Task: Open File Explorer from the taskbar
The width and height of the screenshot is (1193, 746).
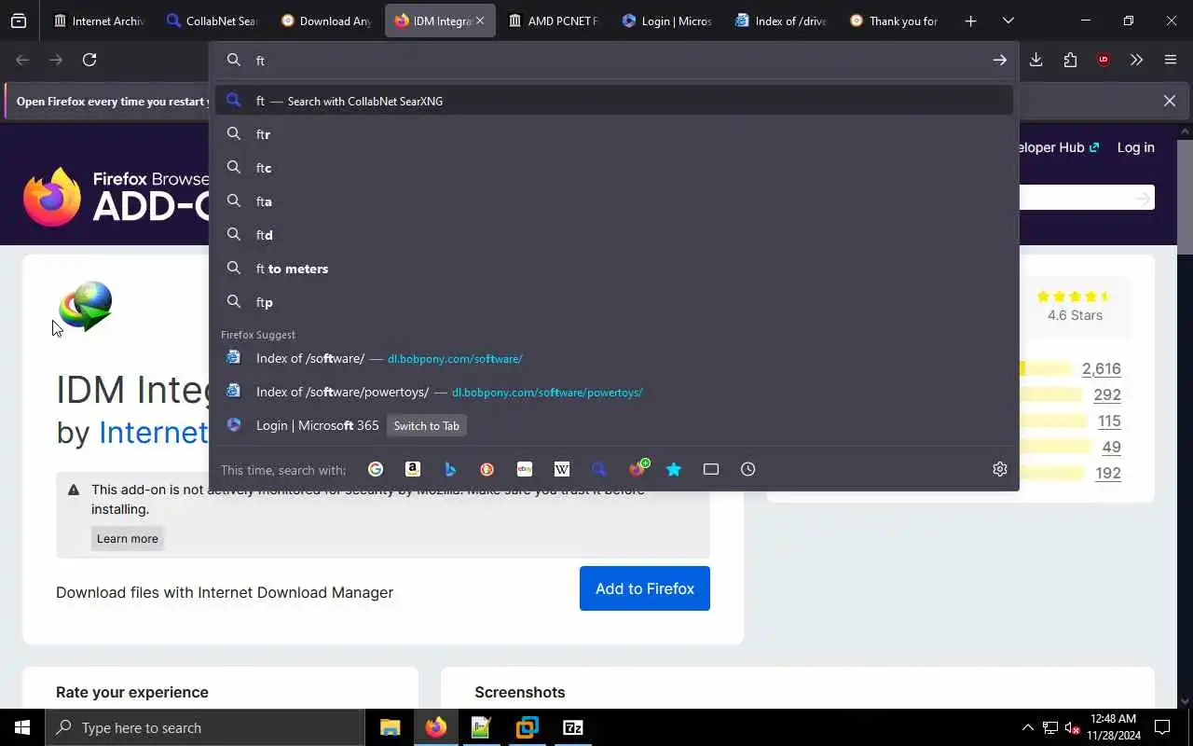Action: click(x=391, y=727)
